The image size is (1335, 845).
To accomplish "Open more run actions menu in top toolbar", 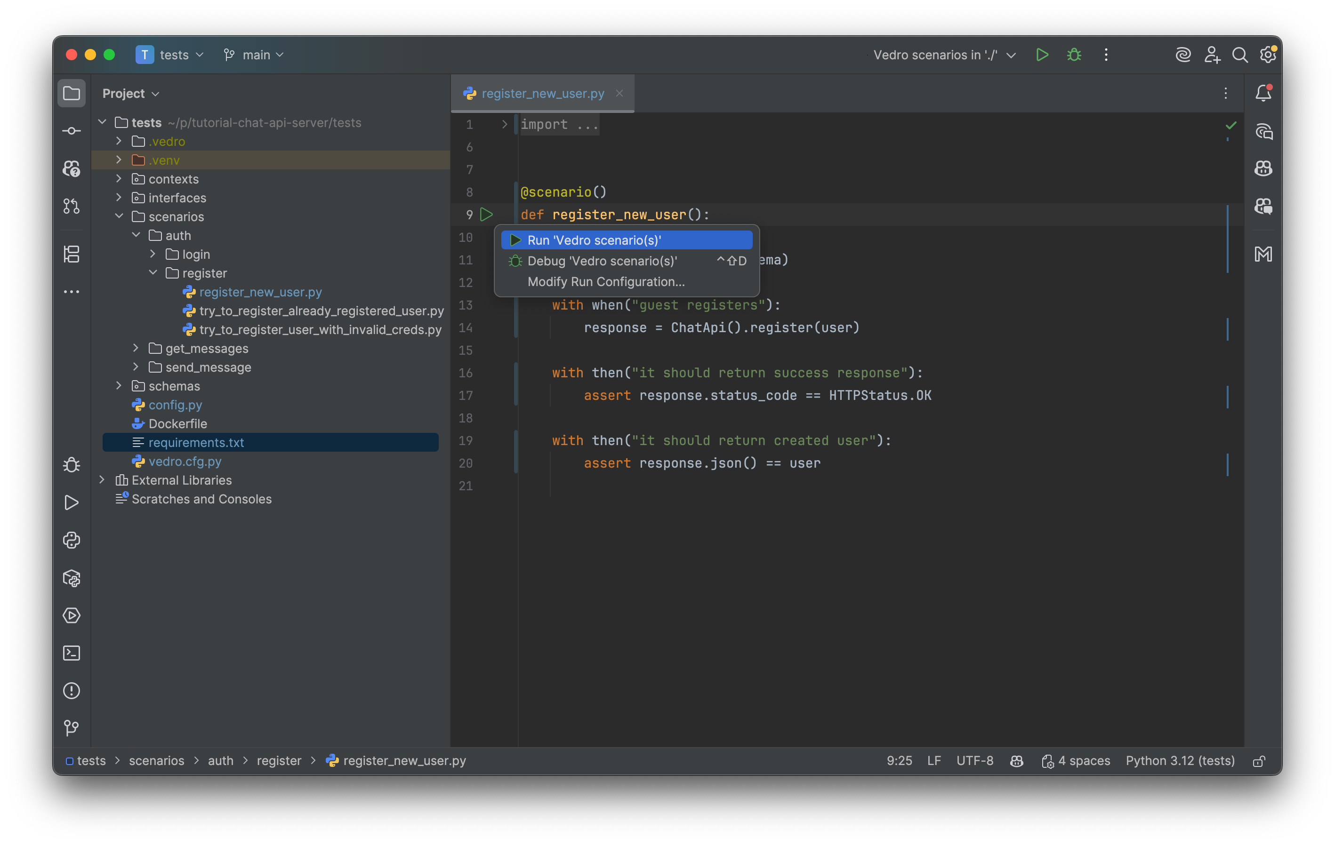I will coord(1106,55).
